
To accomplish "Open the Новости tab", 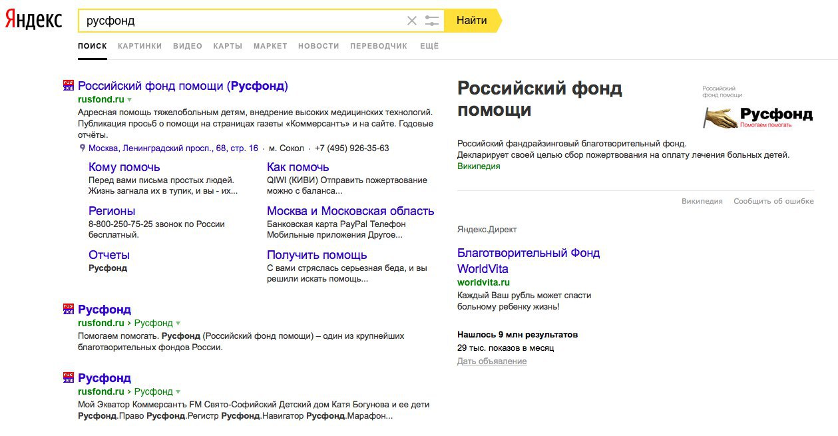I will [318, 46].
